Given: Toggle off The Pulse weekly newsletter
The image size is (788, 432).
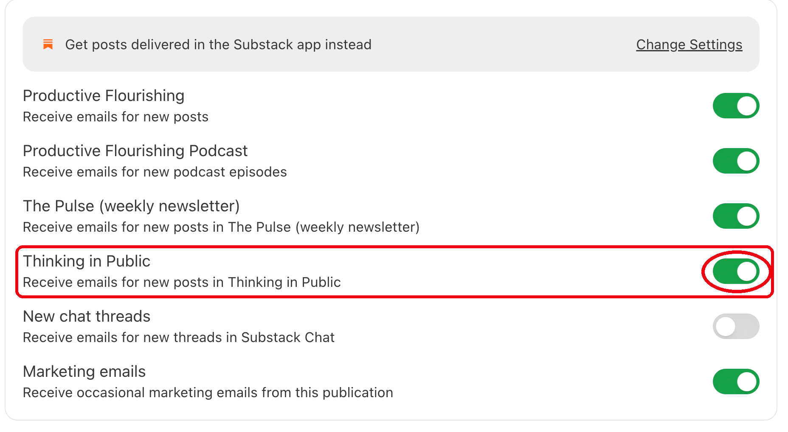Looking at the screenshot, I should click(x=736, y=216).
